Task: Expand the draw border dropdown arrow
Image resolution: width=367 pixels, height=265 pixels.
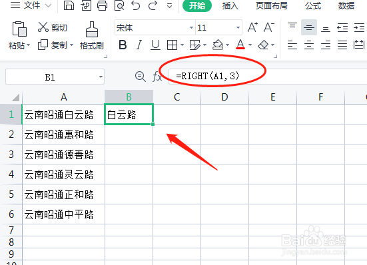Action: (204, 45)
